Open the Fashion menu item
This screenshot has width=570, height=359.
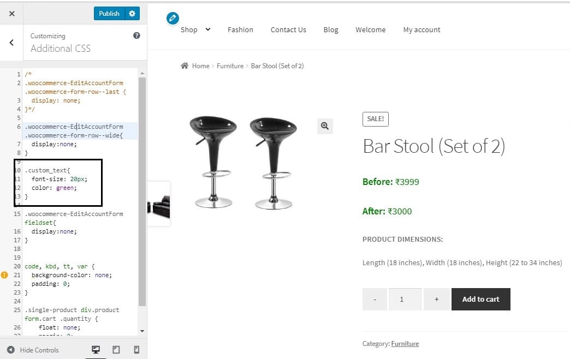point(240,29)
